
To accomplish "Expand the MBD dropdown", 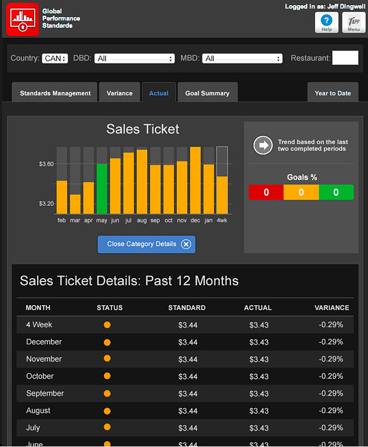I will tap(243, 58).
